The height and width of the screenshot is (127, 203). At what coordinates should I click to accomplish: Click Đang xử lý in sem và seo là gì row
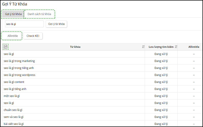coord(161,117)
